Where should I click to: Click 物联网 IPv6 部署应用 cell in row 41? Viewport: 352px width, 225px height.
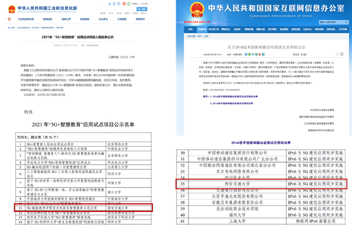(x=316, y=222)
